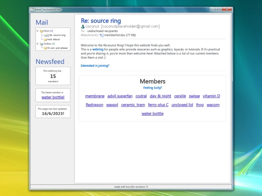This screenshot has height=196, width=262.
Task: Close the Michaelsoft Mail window
Action: [227, 9]
